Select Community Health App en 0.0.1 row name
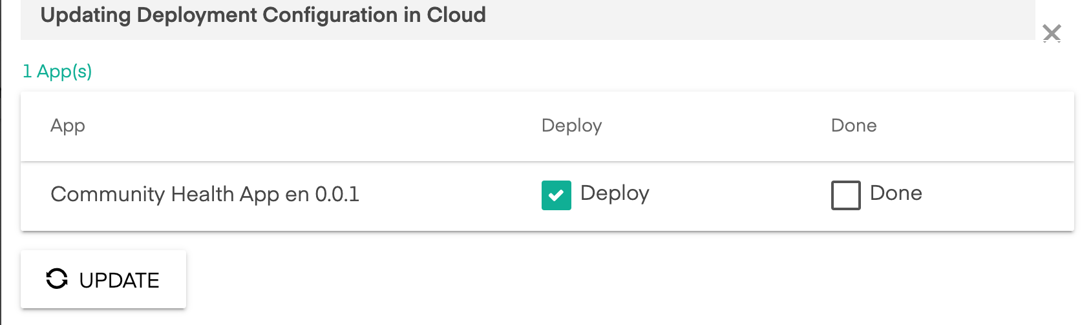 coord(205,194)
